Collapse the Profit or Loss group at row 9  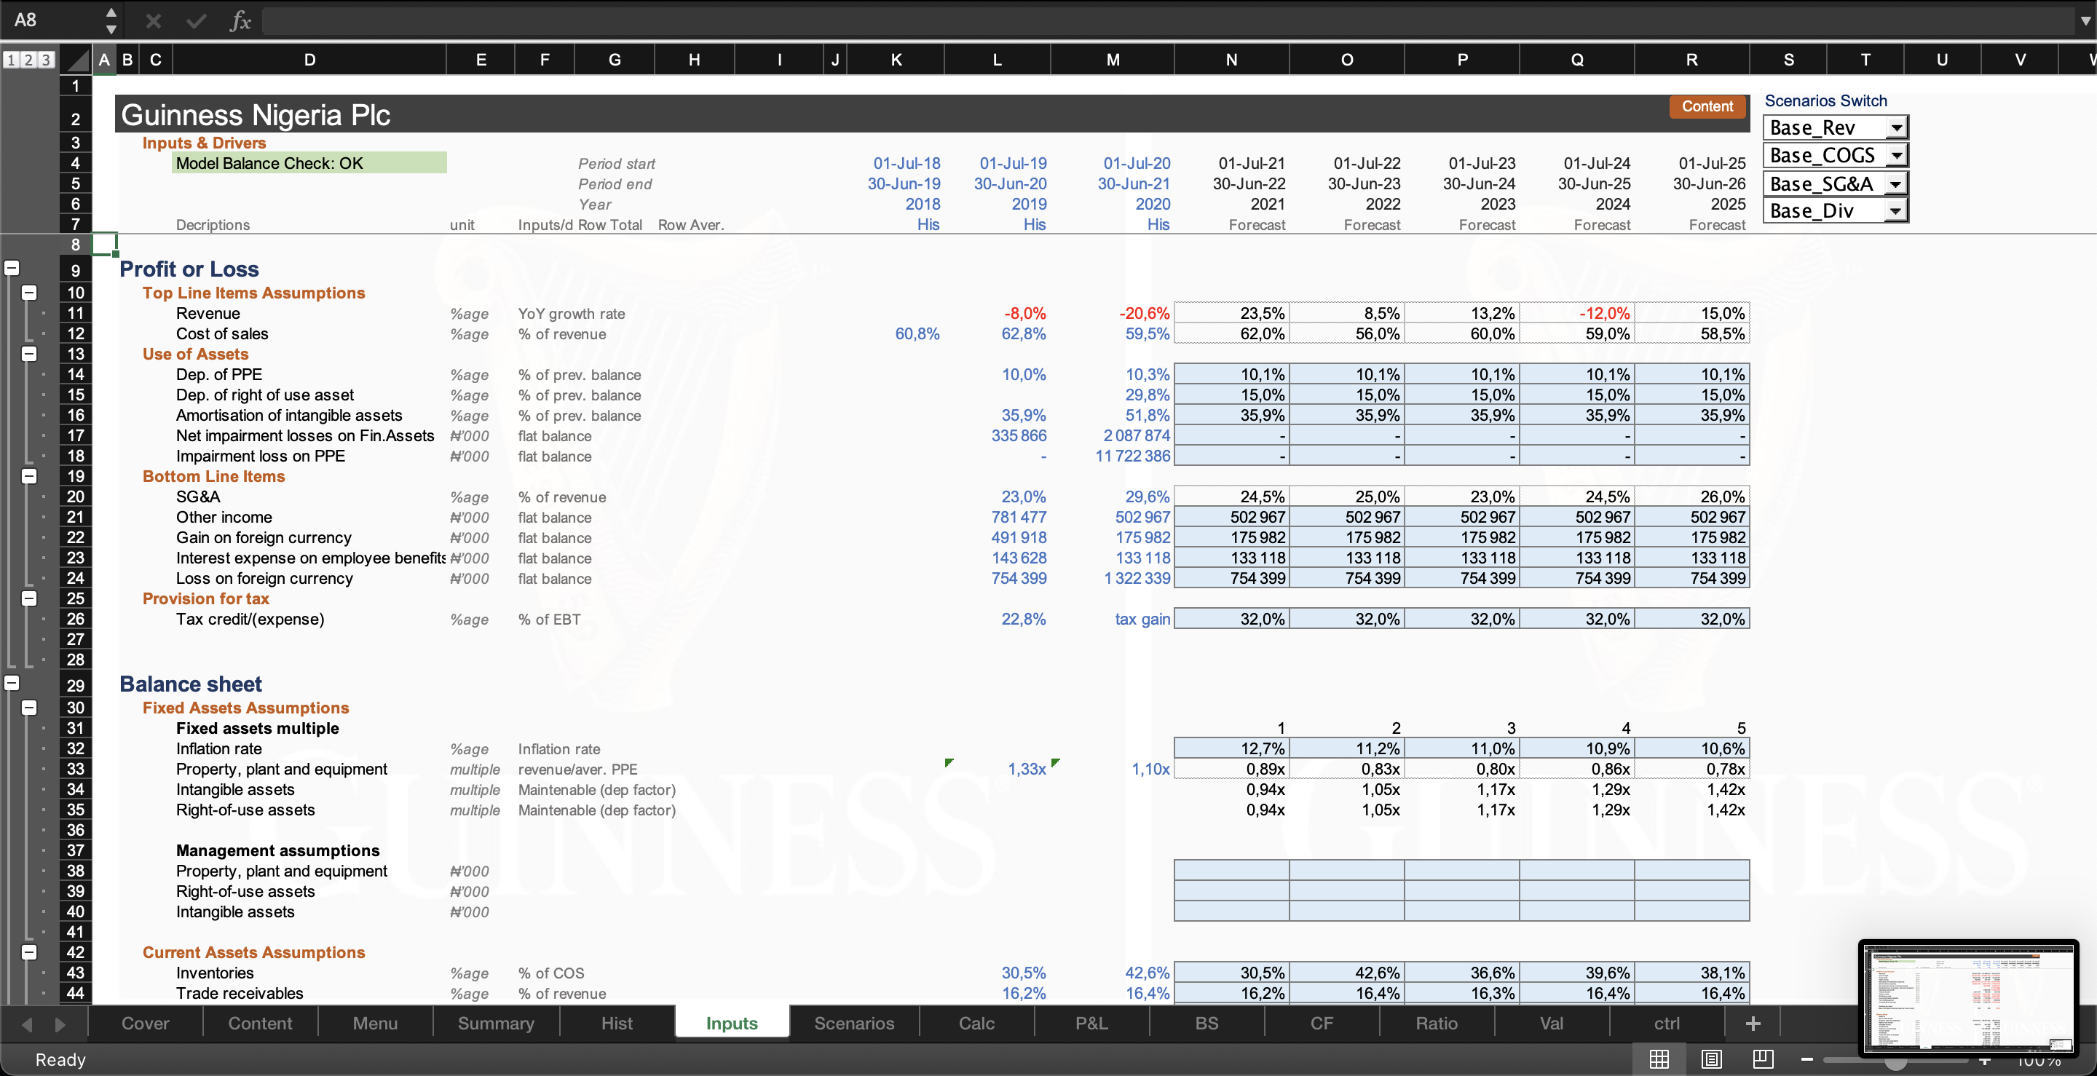click(12, 268)
